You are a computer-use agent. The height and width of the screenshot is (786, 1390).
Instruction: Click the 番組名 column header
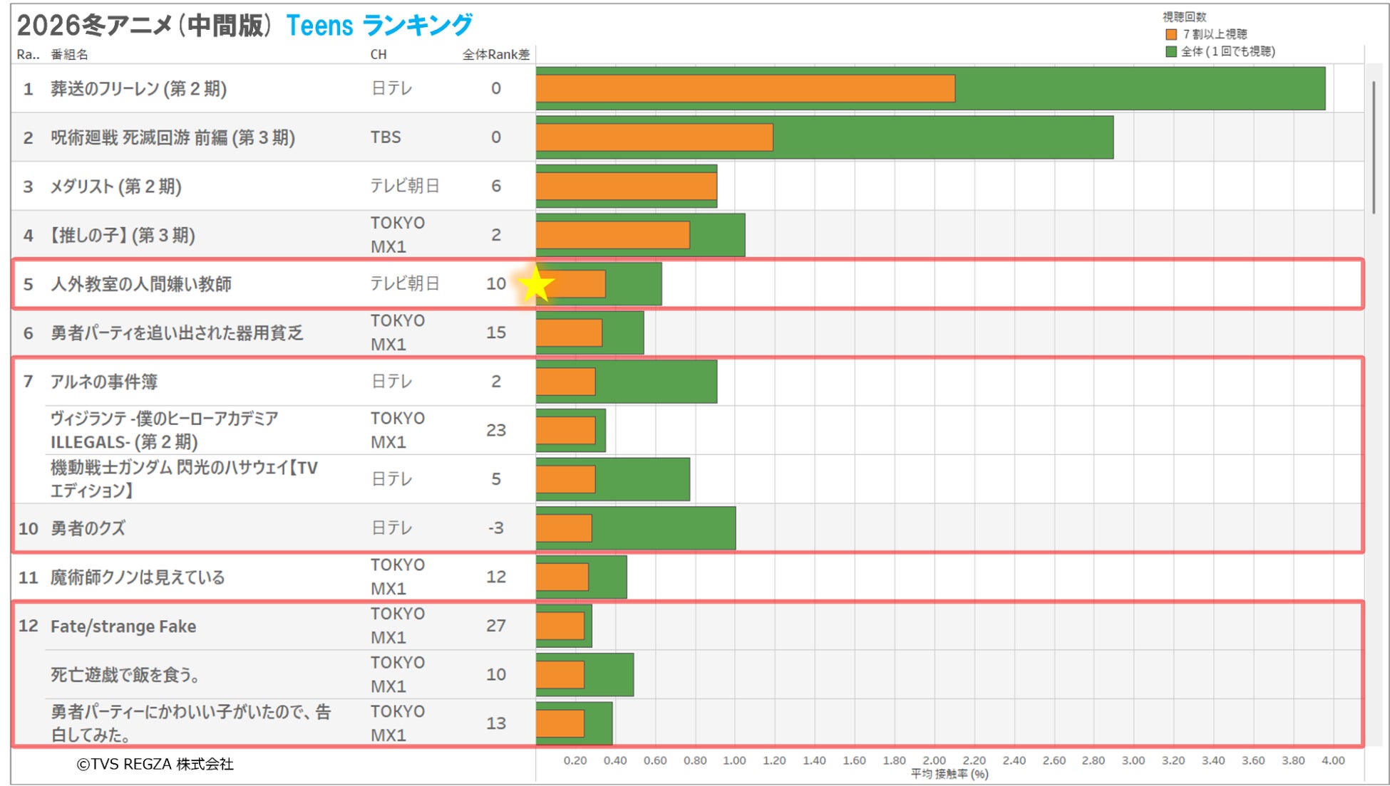[x=69, y=55]
